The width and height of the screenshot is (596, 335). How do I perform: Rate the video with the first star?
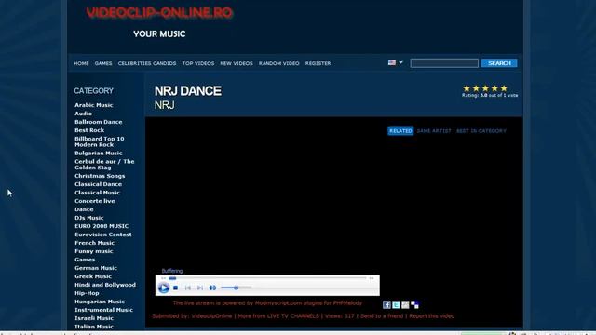pos(467,88)
